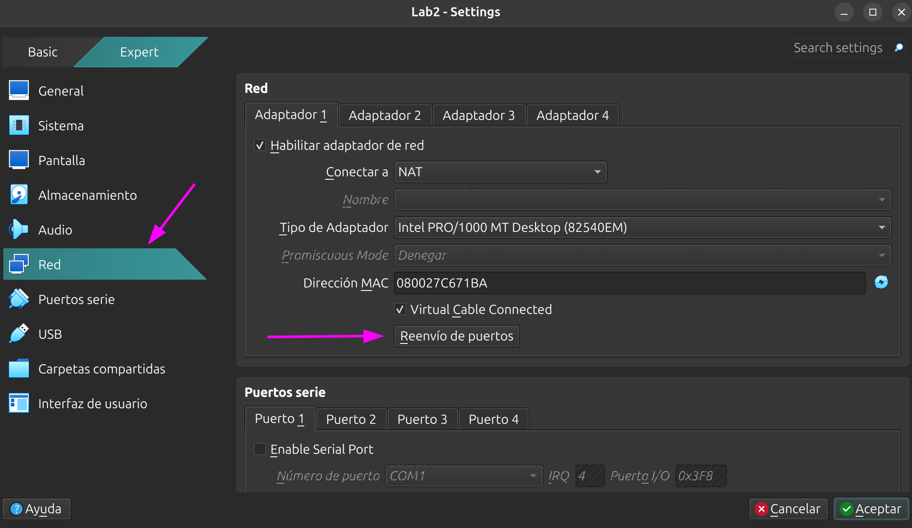Select the Audio speaker icon

(19, 229)
